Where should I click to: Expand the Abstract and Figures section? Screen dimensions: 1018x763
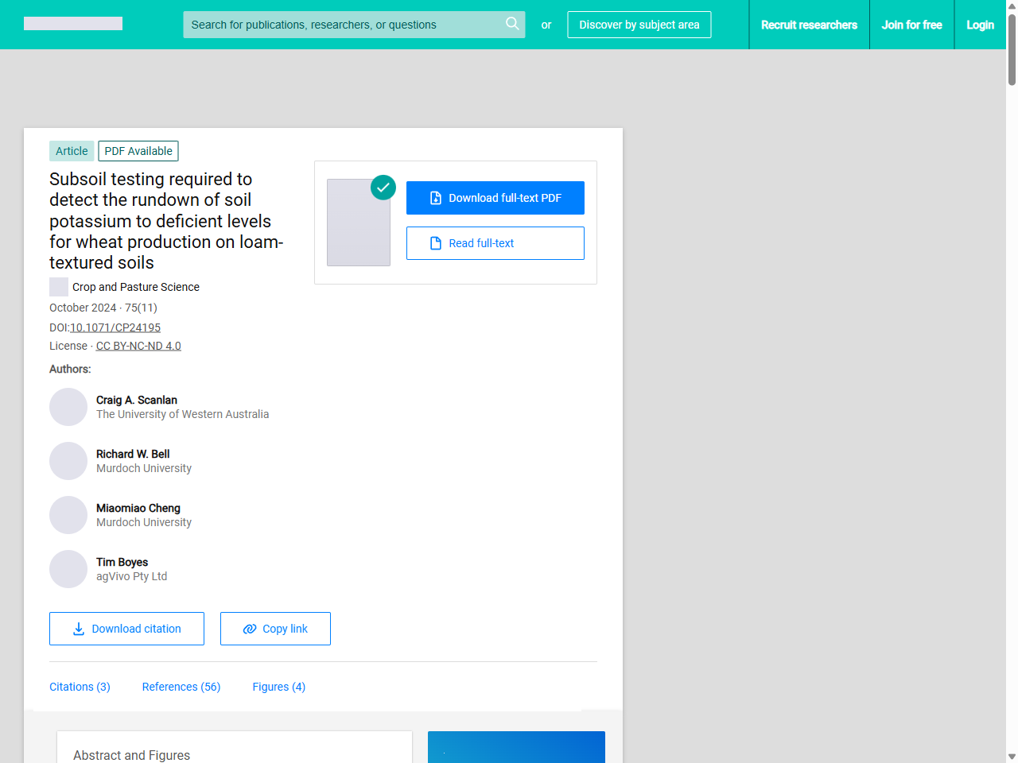pyautogui.click(x=131, y=755)
